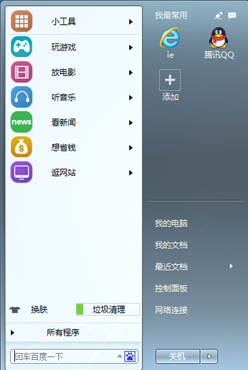Select the 逛网站 menu label

(x=64, y=172)
